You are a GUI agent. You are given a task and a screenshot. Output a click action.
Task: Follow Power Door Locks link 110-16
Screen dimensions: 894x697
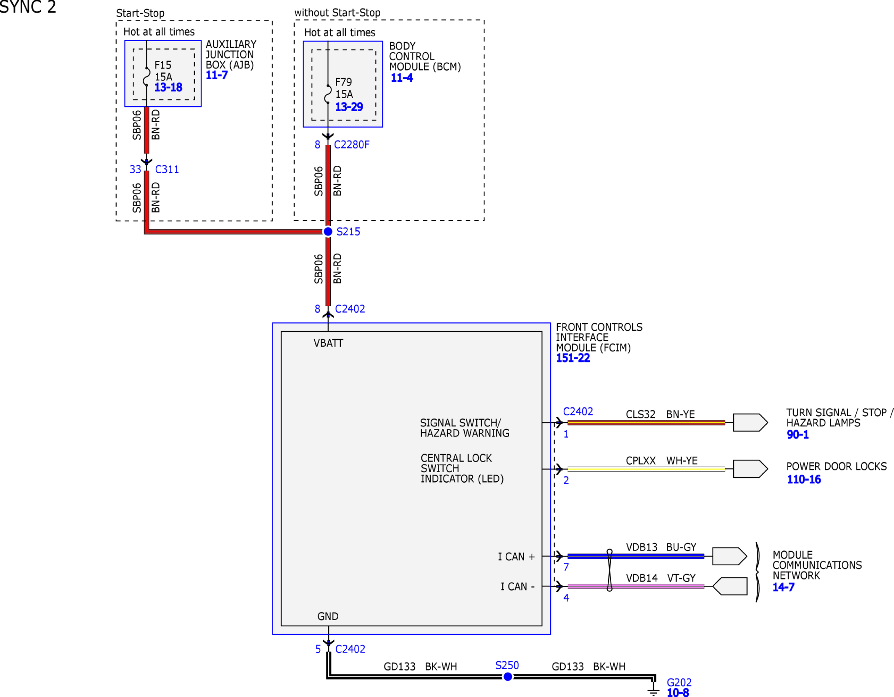[804, 480]
